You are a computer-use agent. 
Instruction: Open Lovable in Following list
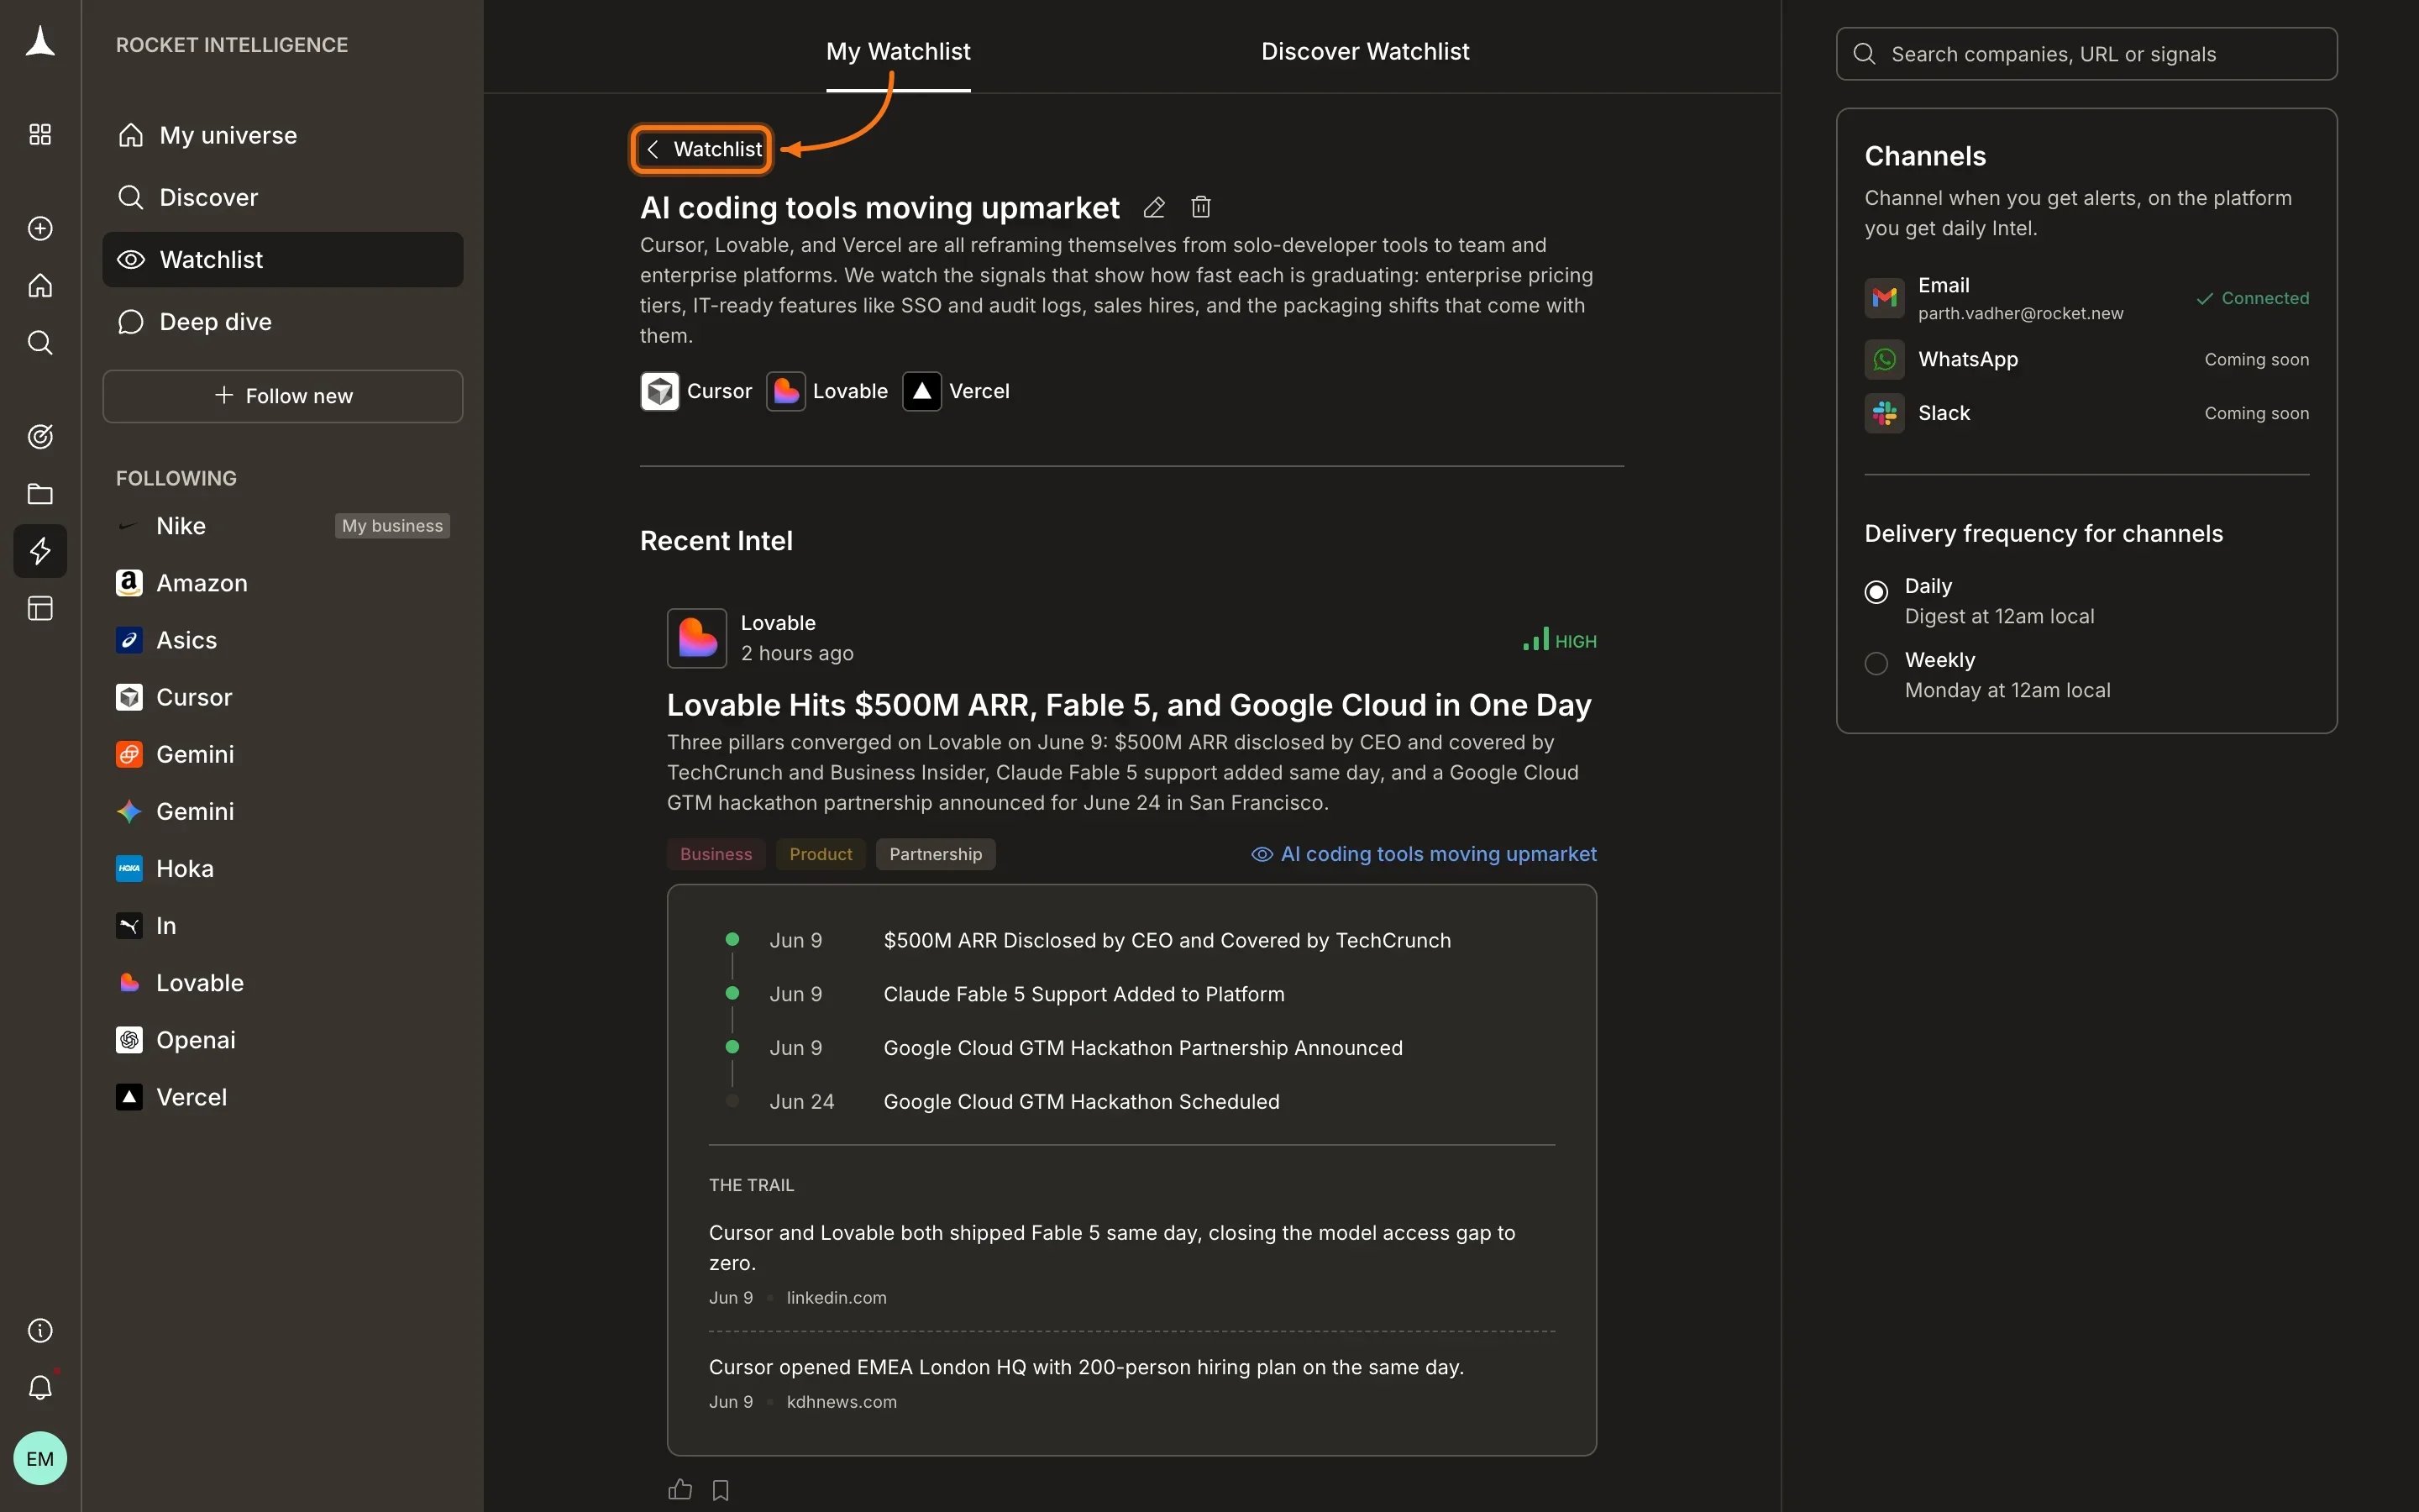[x=283, y=983]
